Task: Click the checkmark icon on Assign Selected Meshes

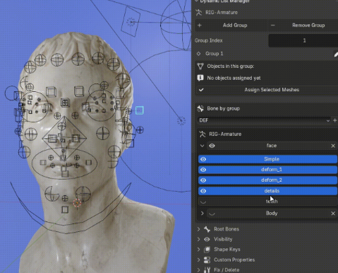Action: click(x=201, y=90)
